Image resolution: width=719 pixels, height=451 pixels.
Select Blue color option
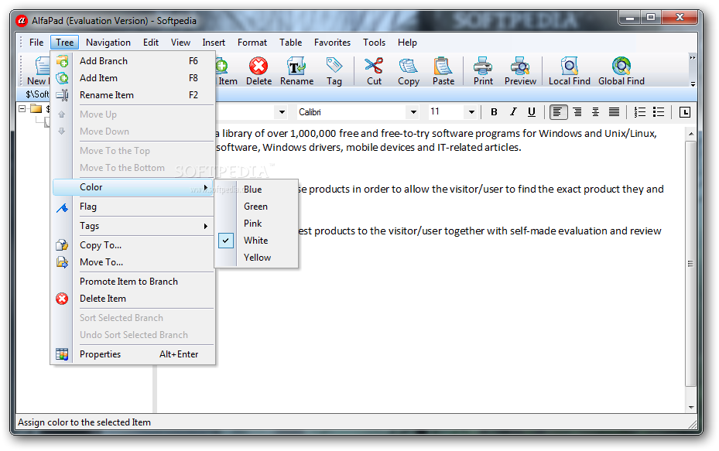pyautogui.click(x=257, y=190)
